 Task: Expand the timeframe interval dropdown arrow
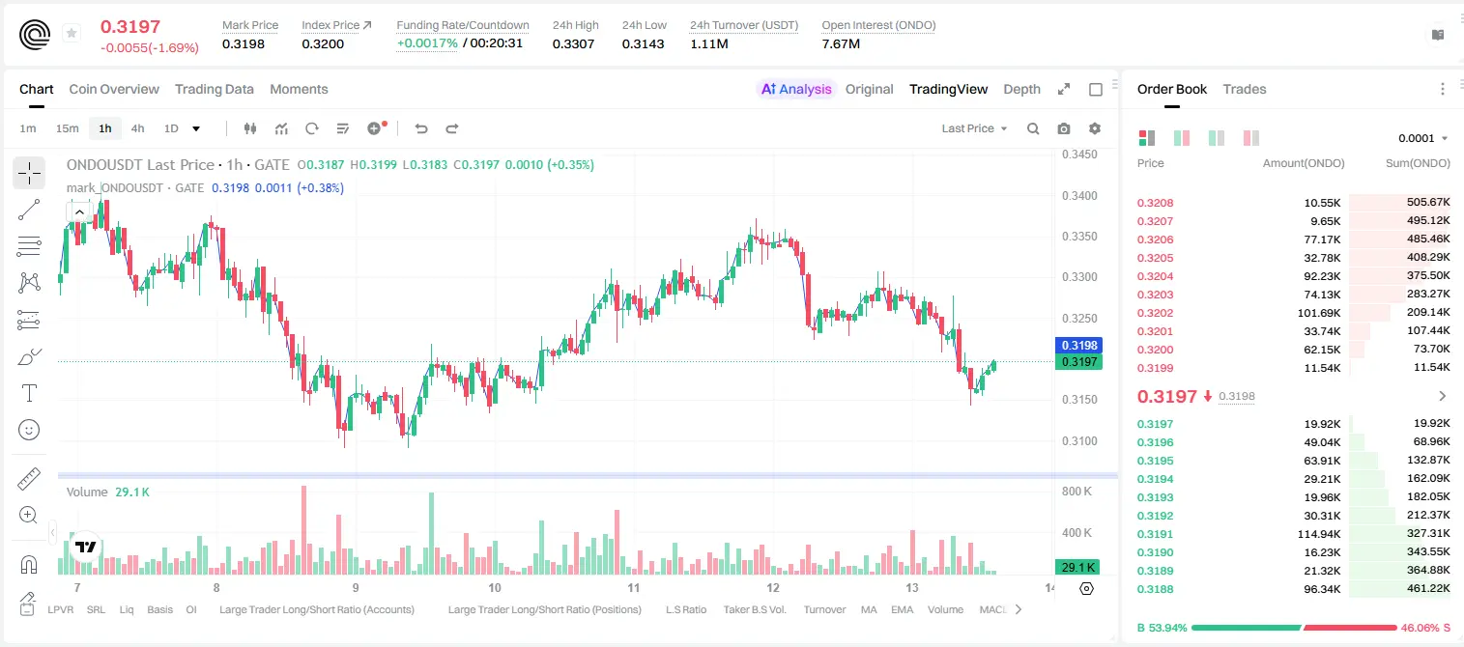[196, 128]
